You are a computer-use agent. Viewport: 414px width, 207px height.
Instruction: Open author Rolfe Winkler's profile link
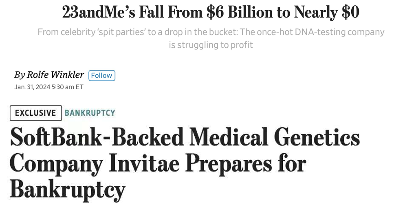pyautogui.click(x=55, y=75)
